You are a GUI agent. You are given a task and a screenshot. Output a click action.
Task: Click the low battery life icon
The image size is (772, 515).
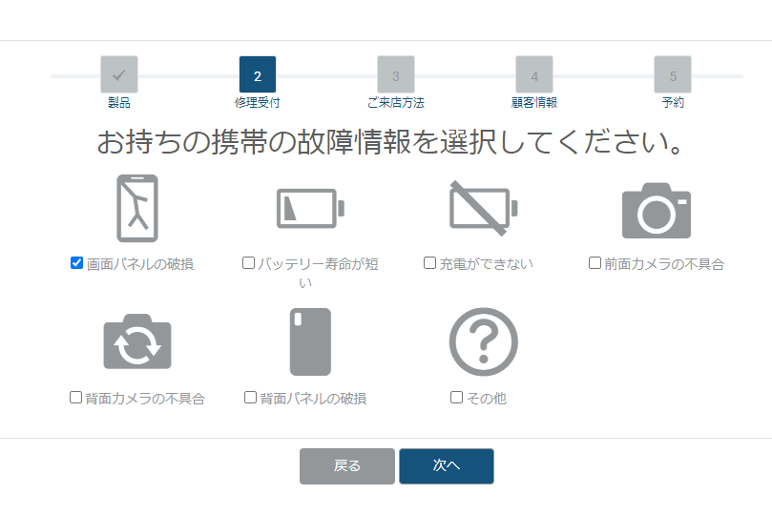(x=310, y=208)
